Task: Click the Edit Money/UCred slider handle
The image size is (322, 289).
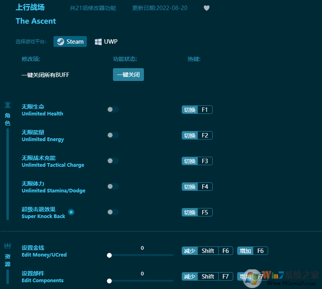Action: (109, 255)
